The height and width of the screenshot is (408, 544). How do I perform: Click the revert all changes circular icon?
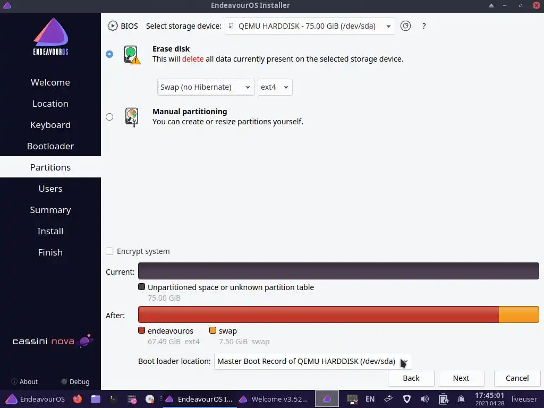click(405, 26)
